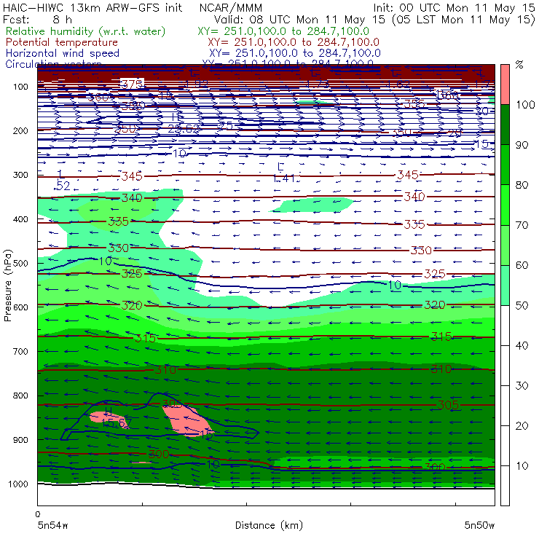
Task: Click the '5n50w' end coordinate label
Action: click(479, 525)
